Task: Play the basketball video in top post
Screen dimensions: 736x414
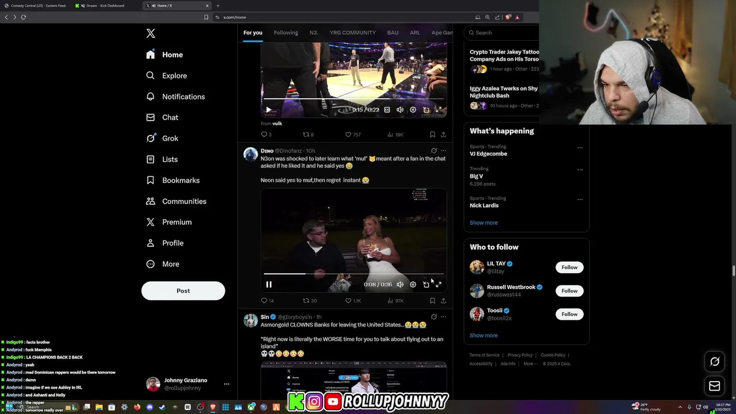Action: coord(269,109)
